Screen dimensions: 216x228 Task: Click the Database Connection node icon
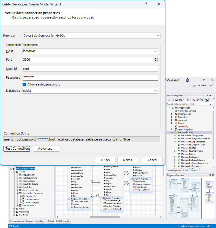14,169
